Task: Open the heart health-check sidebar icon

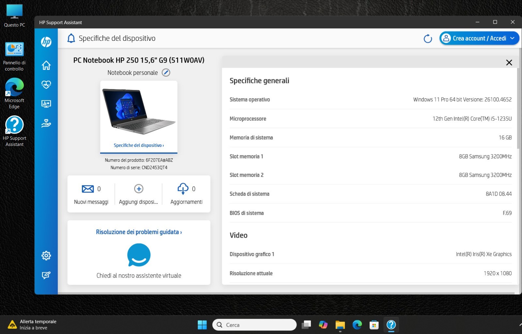Action: pyautogui.click(x=46, y=85)
